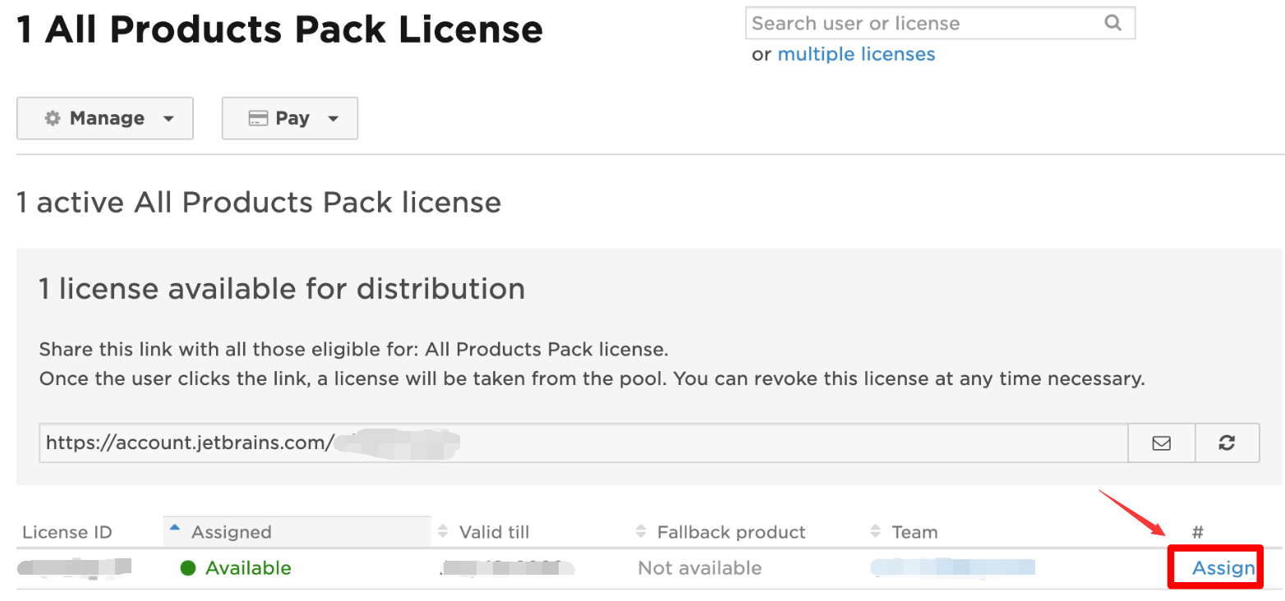
Task: Click the credit card icon on Pay
Action: (258, 118)
